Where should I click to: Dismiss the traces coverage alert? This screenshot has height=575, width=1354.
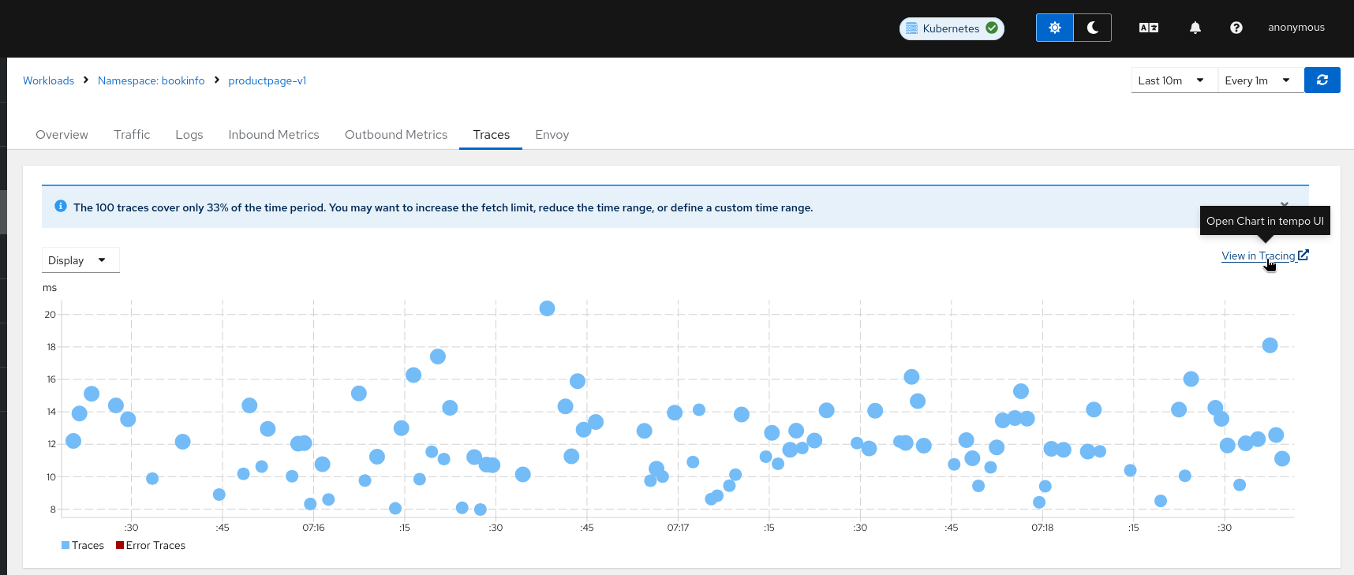(x=1285, y=204)
